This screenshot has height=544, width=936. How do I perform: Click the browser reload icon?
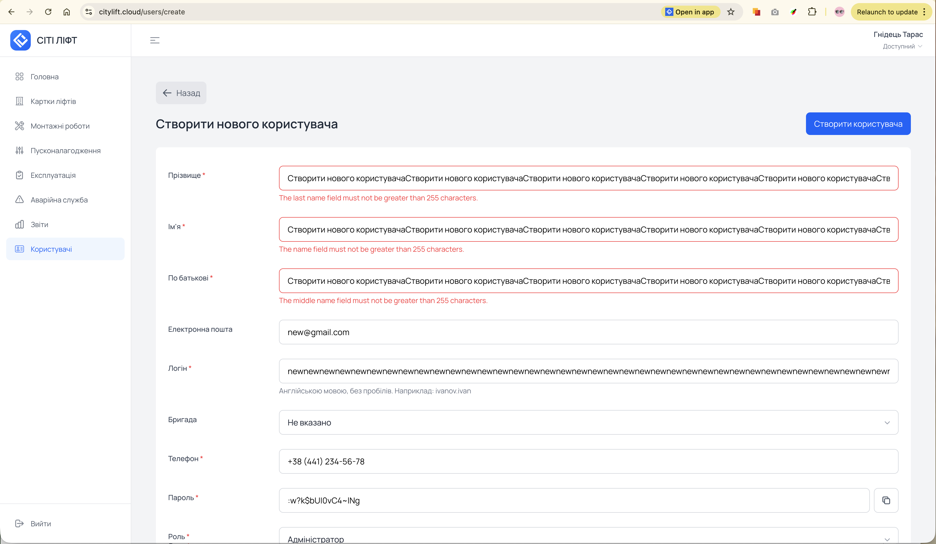coord(48,12)
